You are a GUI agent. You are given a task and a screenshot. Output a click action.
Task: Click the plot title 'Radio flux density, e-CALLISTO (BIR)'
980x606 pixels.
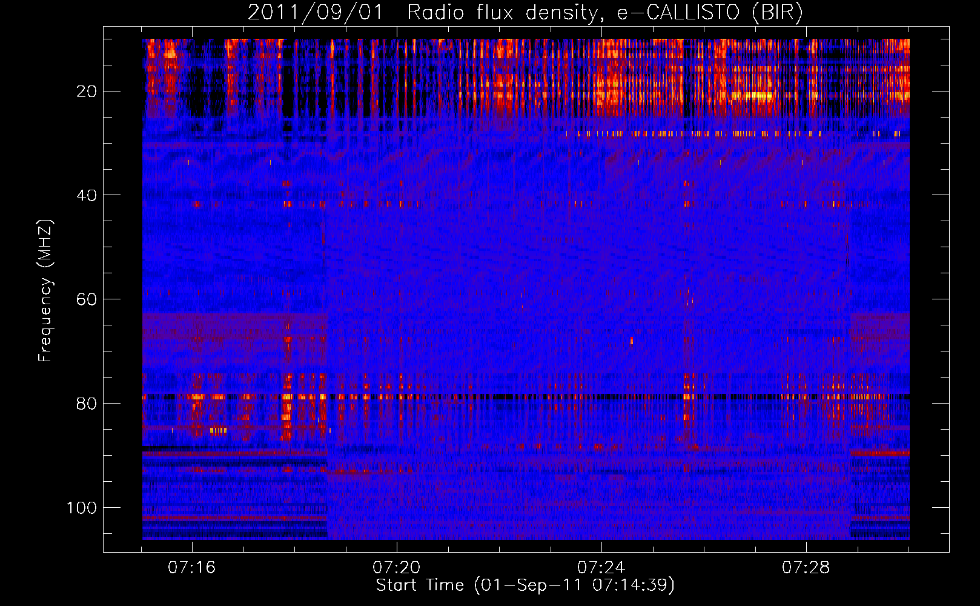pyautogui.click(x=605, y=13)
